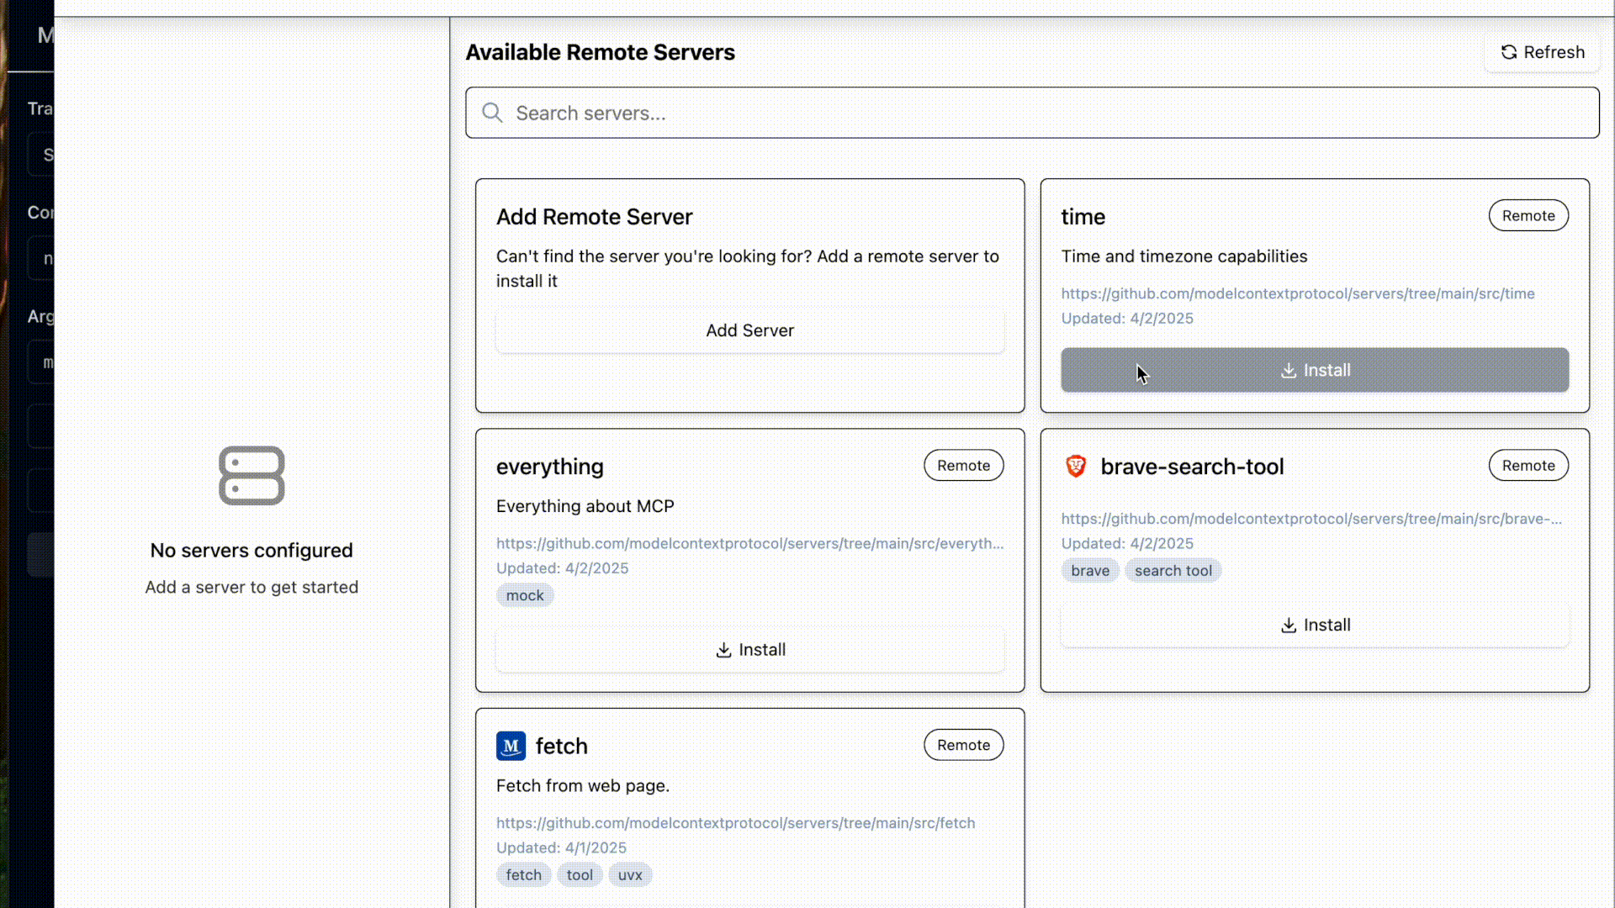
Task: Click the search magnifier icon
Action: 492,113
